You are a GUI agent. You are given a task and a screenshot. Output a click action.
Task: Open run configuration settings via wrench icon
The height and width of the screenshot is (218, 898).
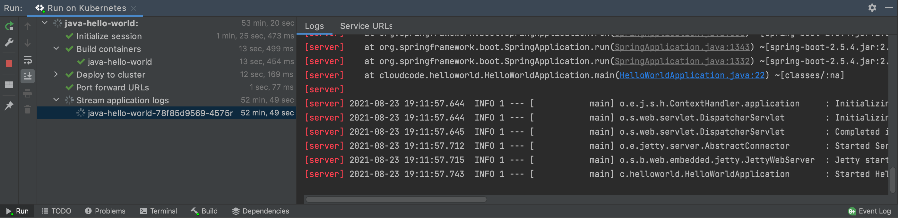9,42
